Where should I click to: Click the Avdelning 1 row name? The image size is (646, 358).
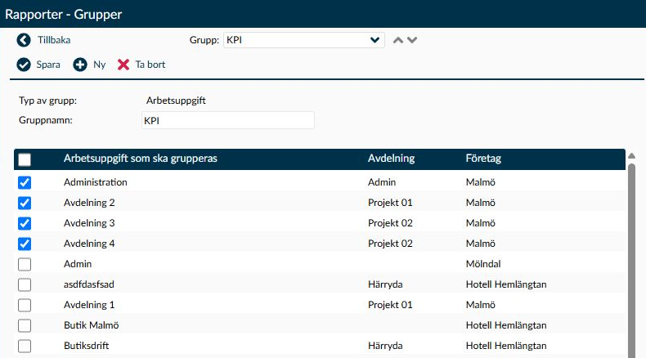pos(89,305)
